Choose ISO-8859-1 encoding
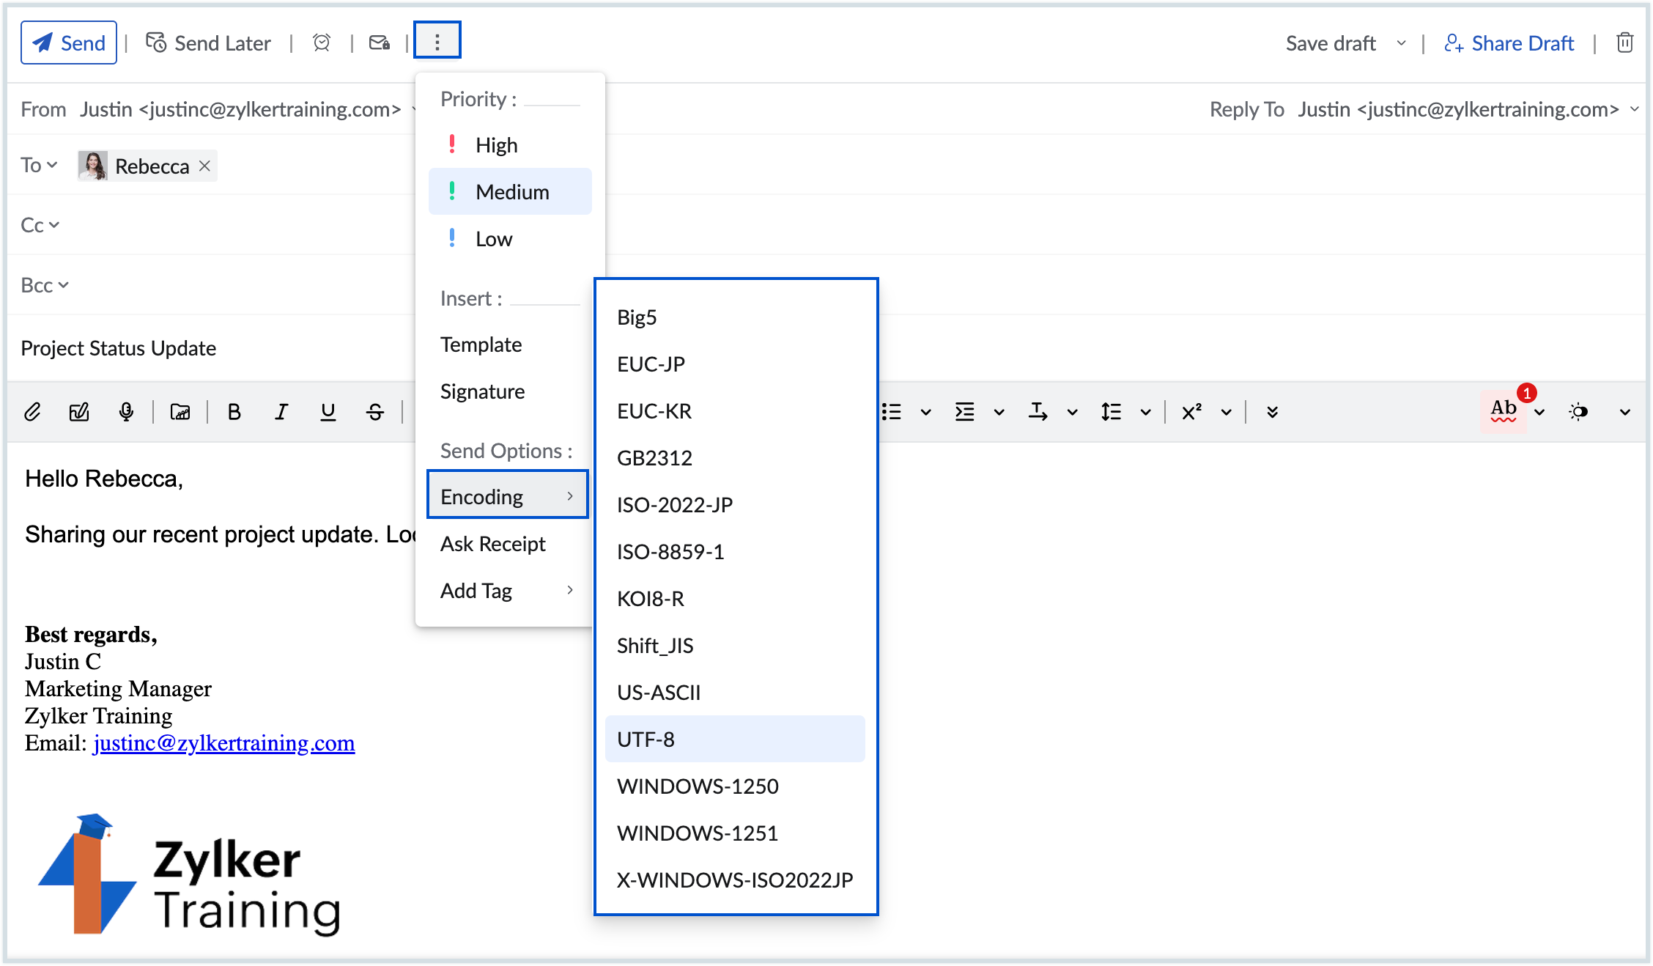The image size is (1653, 966). 670,552
